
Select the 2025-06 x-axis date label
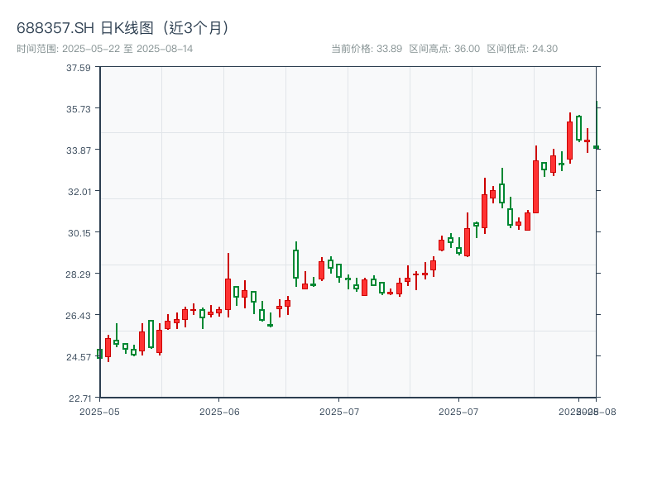(219, 411)
